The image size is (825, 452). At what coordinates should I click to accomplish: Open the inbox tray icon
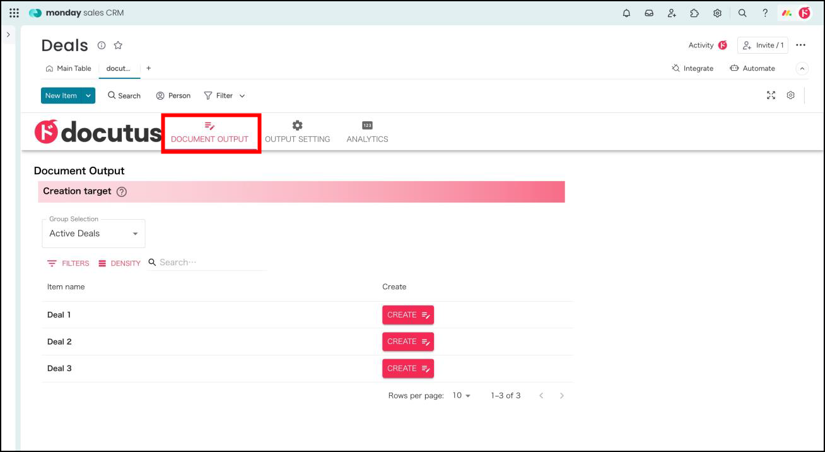coord(649,13)
